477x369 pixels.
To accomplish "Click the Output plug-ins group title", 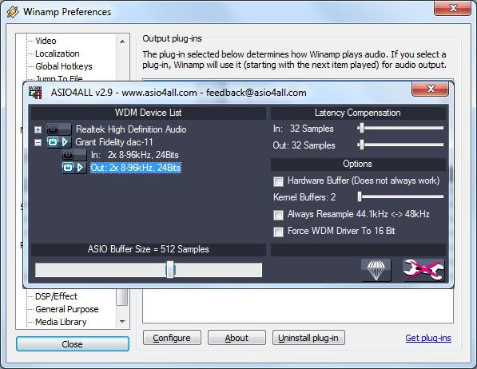I will 172,38.
